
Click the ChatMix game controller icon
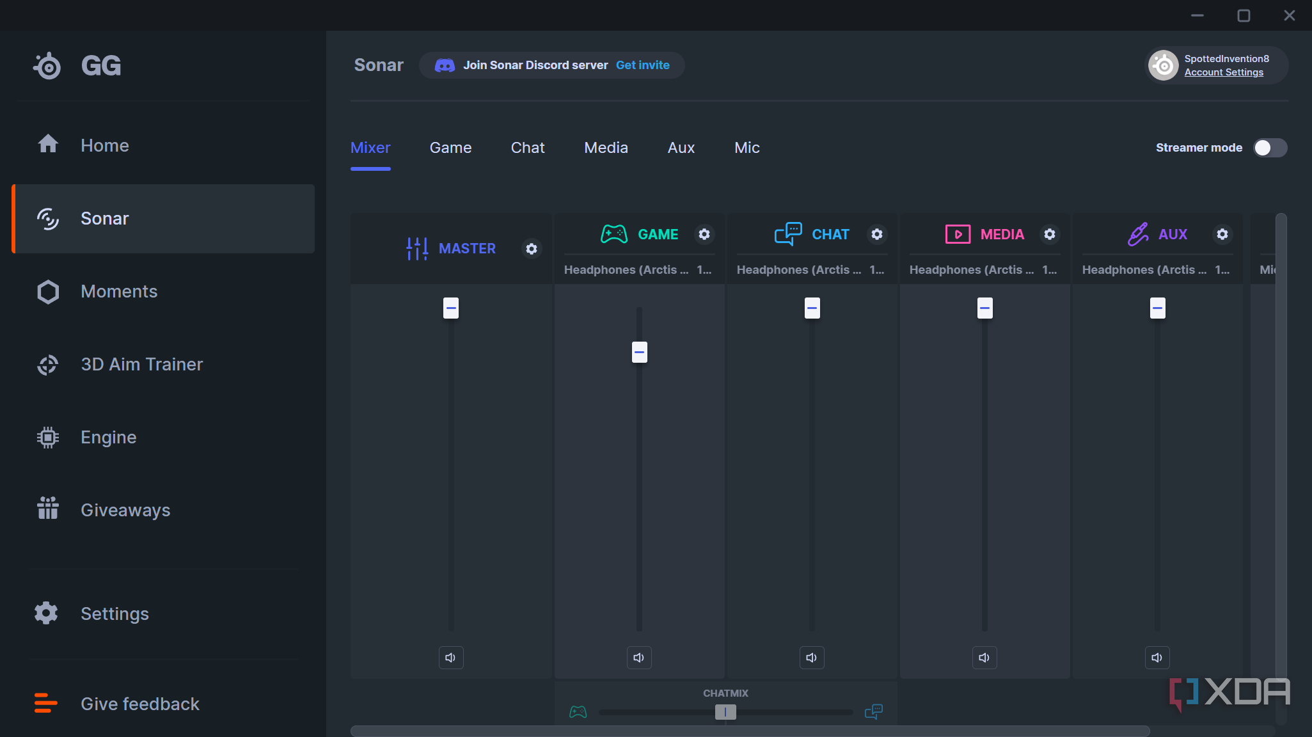[x=578, y=712]
